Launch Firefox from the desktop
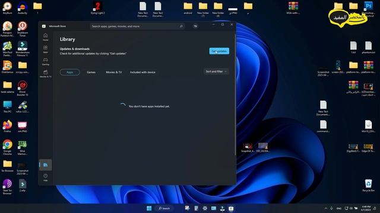Image resolution: width=380 pixels, height=213 pixels. (x=7, y=126)
